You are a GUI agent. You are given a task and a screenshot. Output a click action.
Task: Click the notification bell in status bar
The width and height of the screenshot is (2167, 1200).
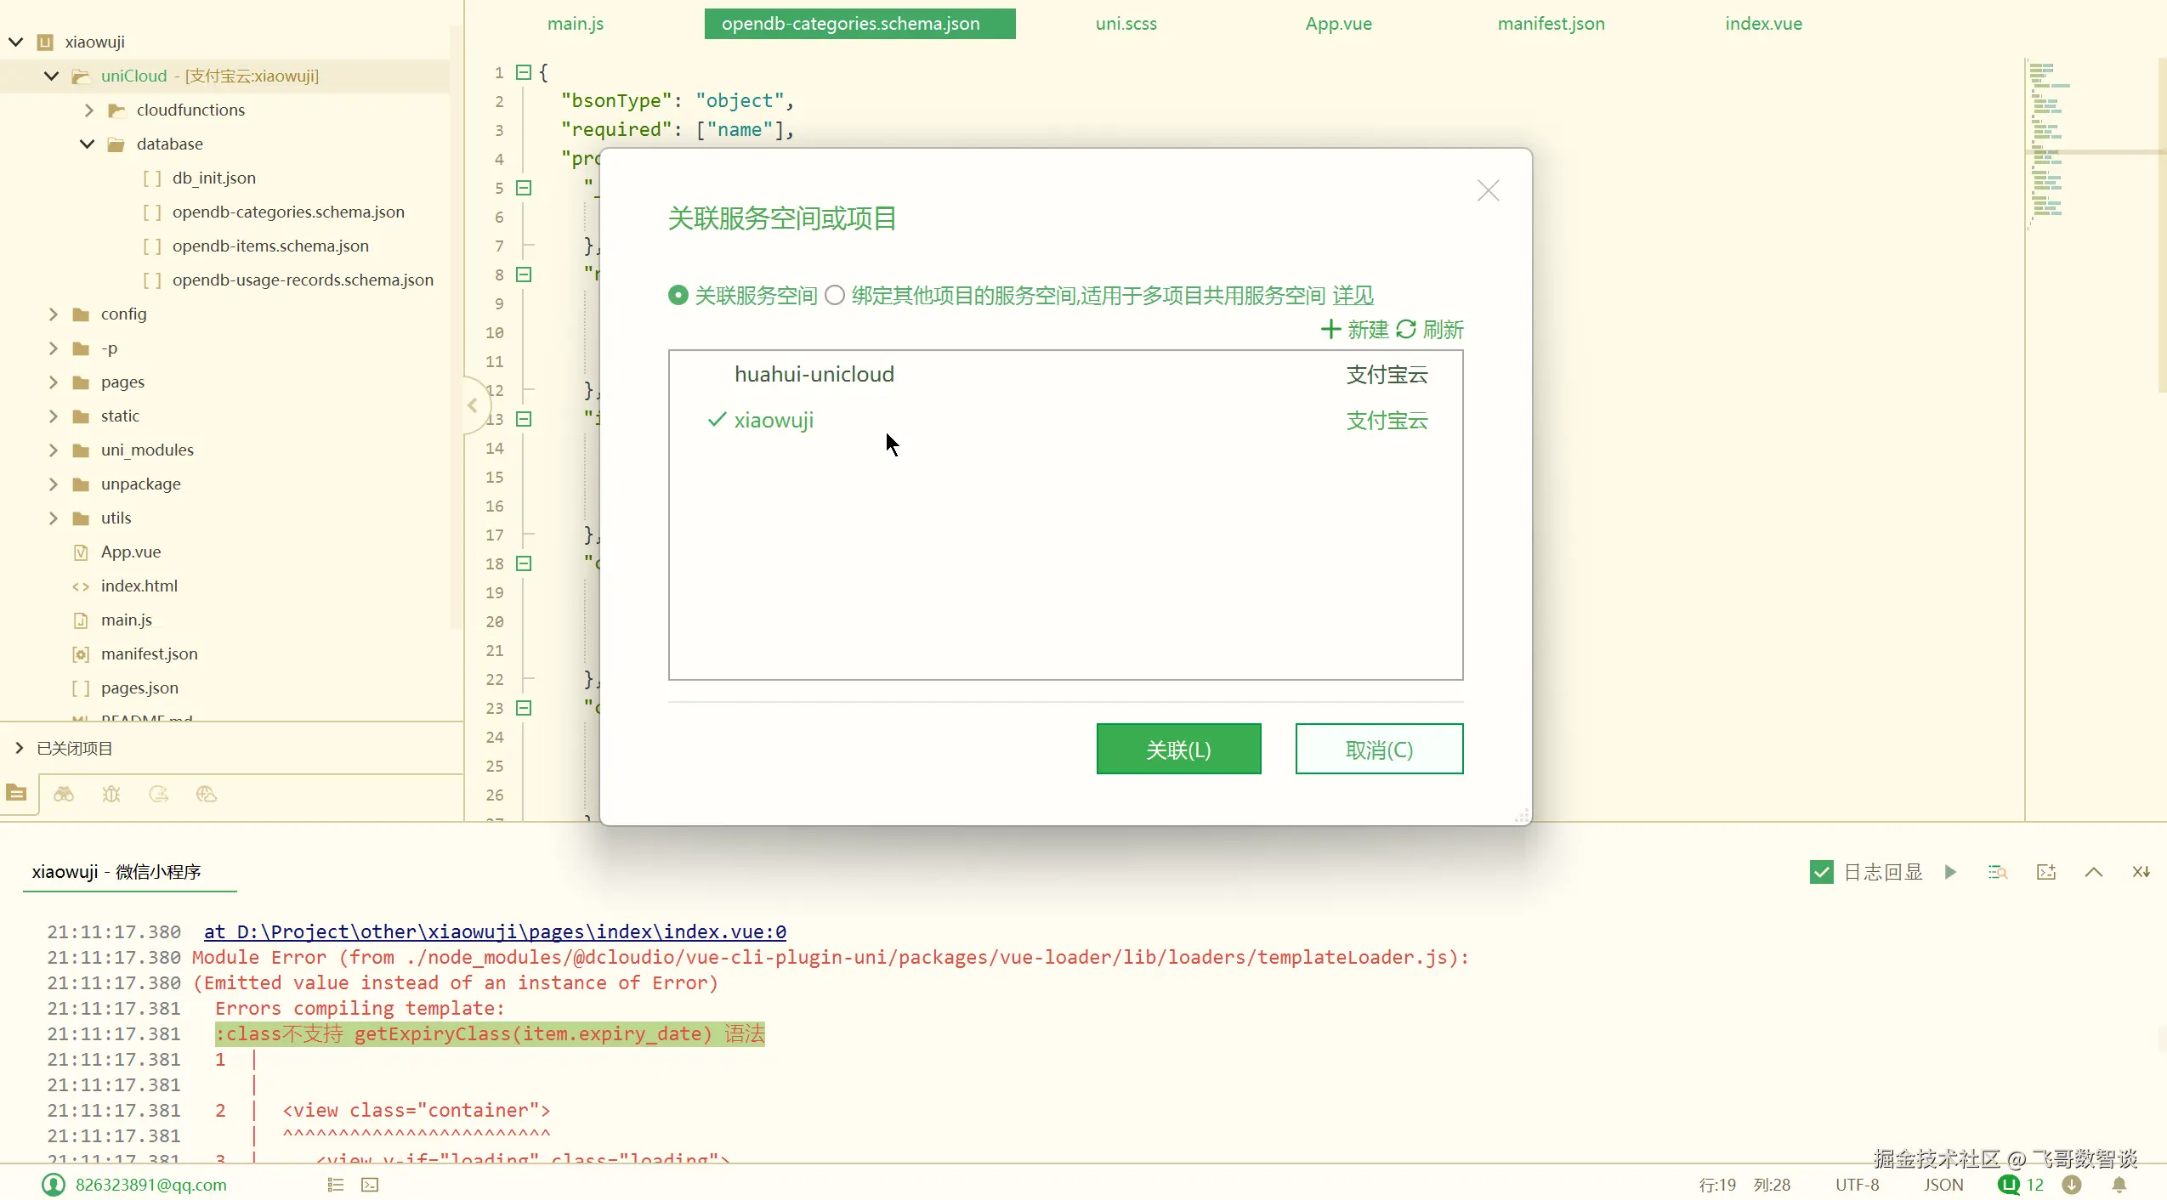coord(2119,1185)
